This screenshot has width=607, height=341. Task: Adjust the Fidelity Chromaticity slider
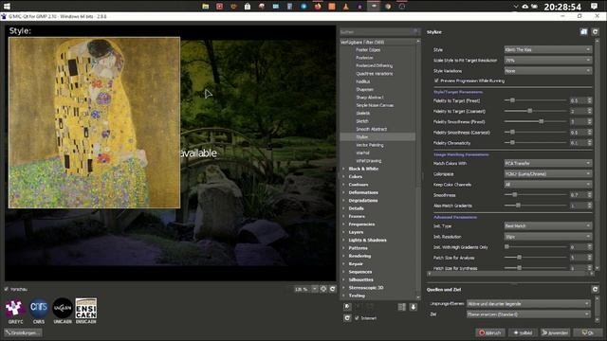(x=535, y=143)
